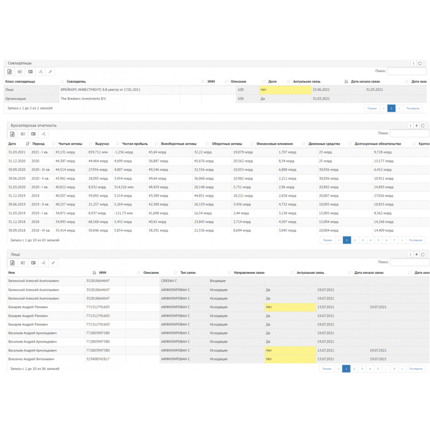Viewport: 430px width, 430px height.
Task: Click Последняя in Совладельцы pagination
Action: point(413,108)
